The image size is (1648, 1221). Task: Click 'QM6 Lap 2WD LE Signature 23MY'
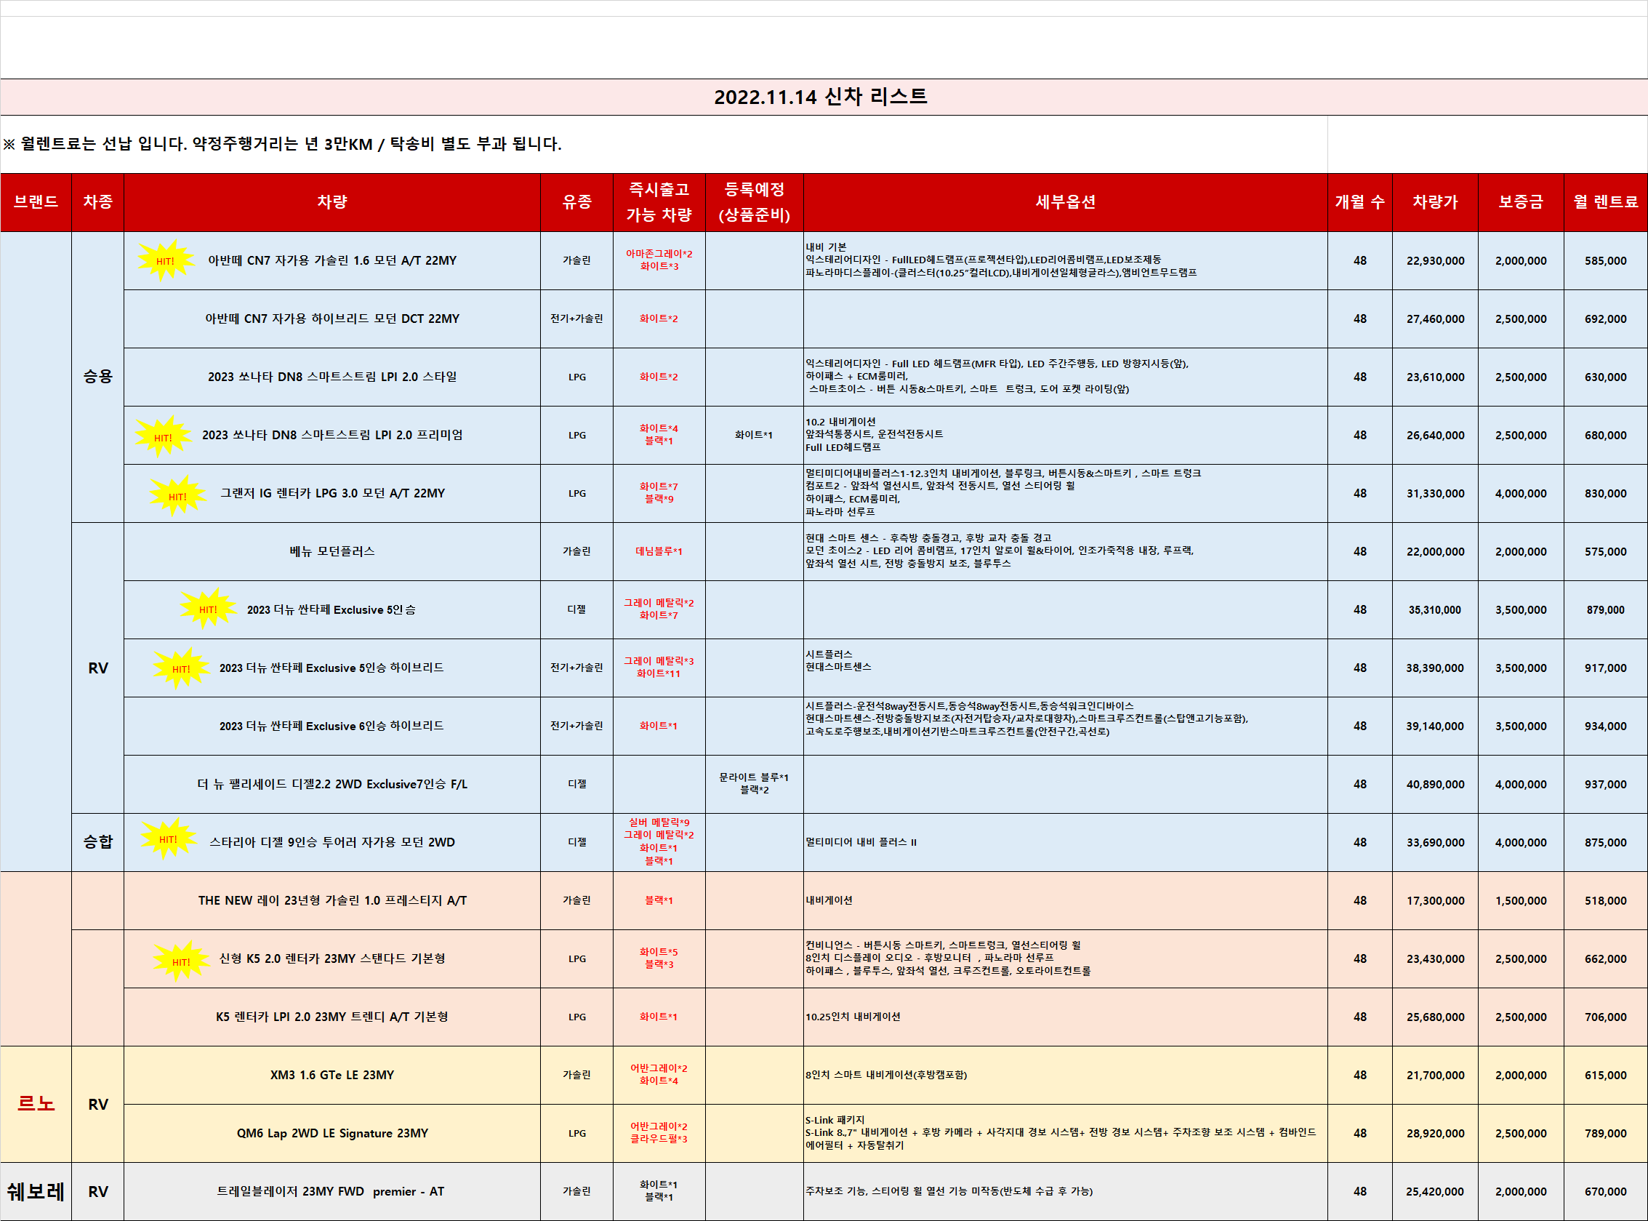click(332, 1133)
